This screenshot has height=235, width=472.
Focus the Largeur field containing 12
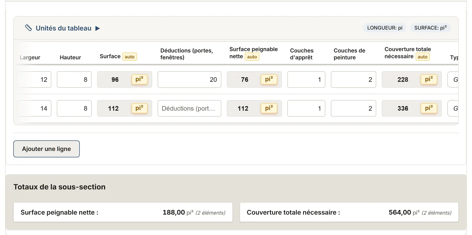(34, 80)
